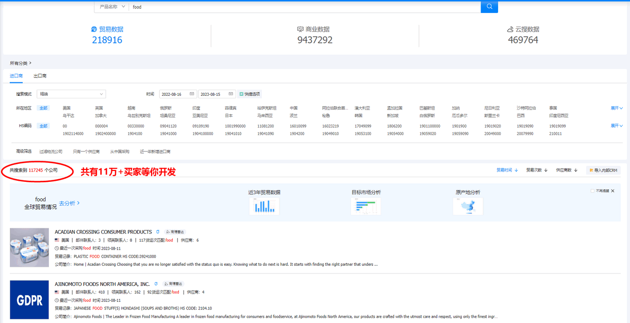
Task: Open the 产品名称 search type dropdown
Action: coord(111,7)
